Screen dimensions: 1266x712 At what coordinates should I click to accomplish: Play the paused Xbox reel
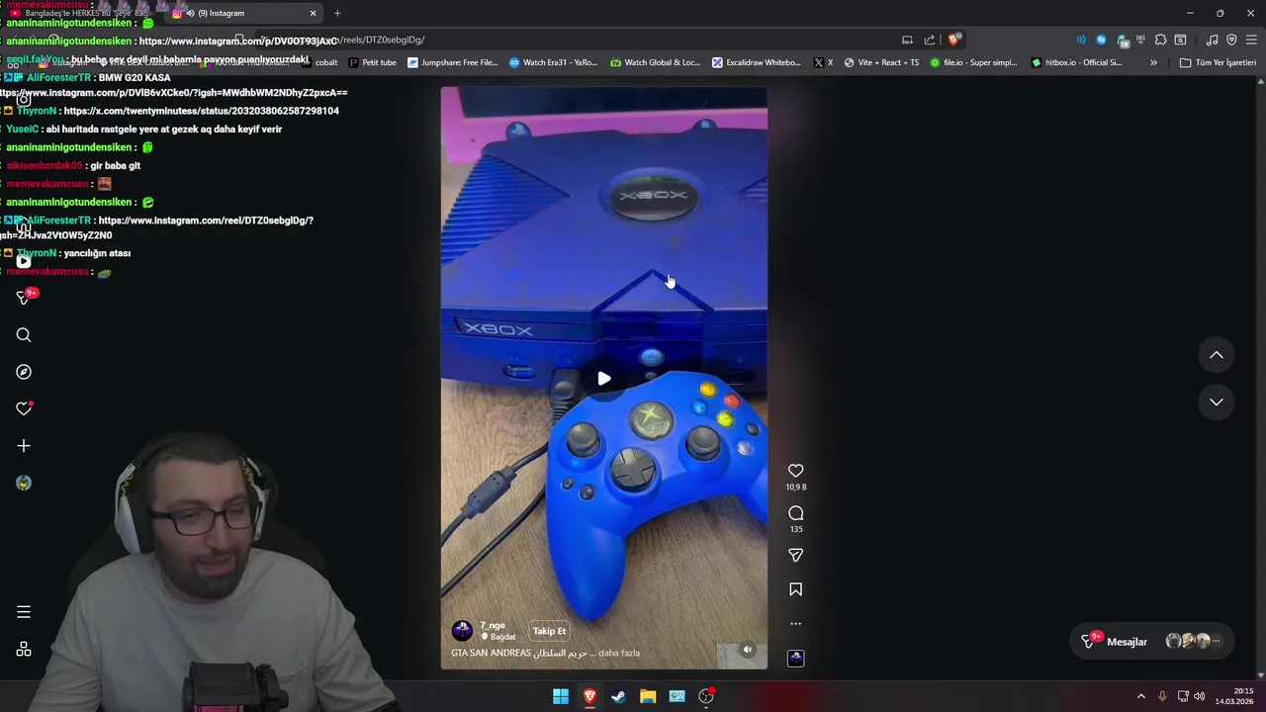603,378
